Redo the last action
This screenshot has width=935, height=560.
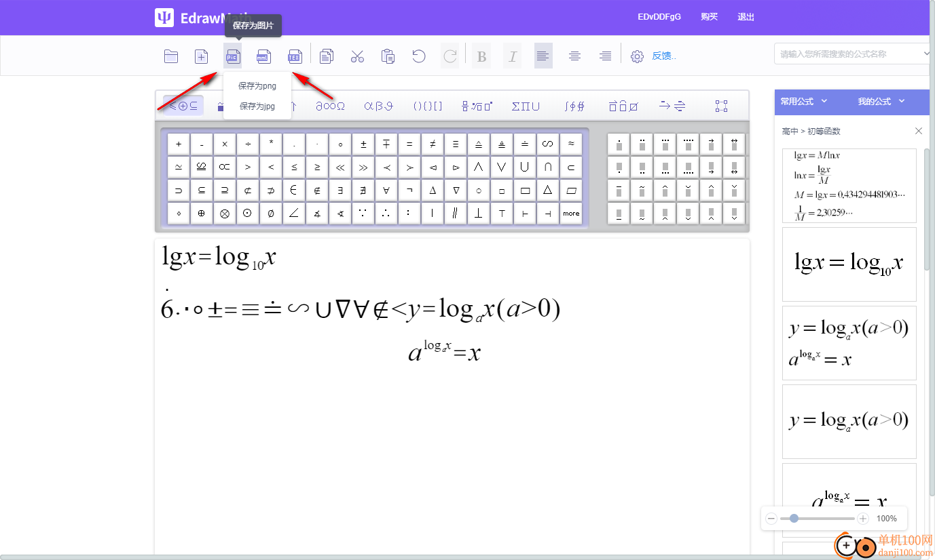[x=450, y=56]
